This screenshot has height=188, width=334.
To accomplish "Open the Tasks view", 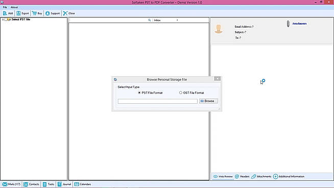I will (49, 184).
